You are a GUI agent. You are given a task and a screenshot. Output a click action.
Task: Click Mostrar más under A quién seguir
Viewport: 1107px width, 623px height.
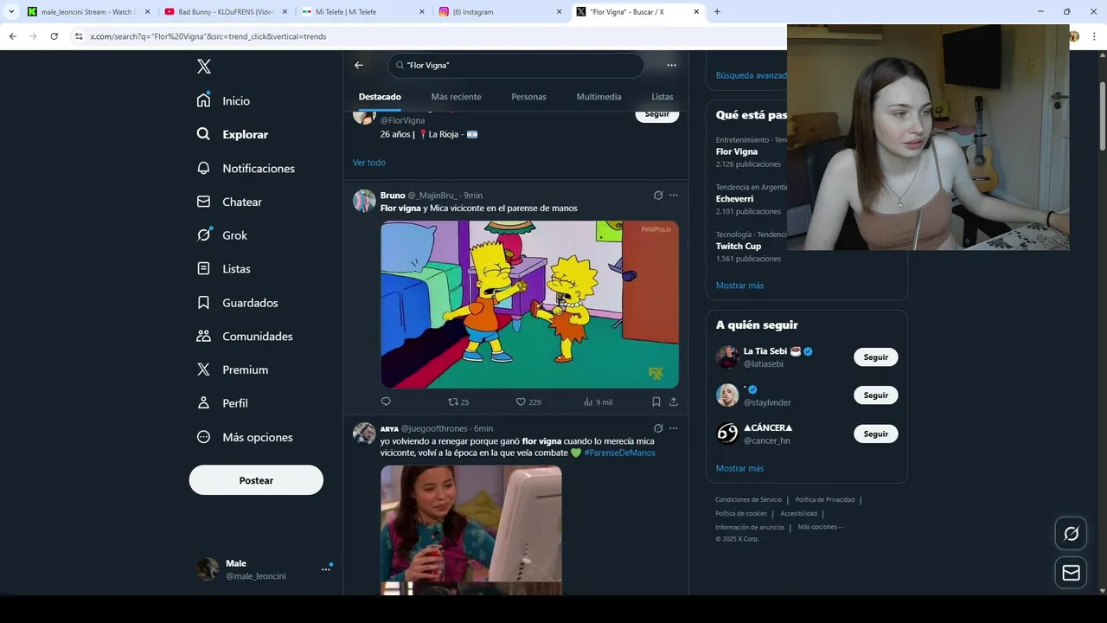pyautogui.click(x=739, y=468)
